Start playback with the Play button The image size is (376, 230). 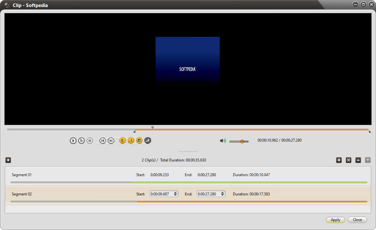pyautogui.click(x=73, y=141)
